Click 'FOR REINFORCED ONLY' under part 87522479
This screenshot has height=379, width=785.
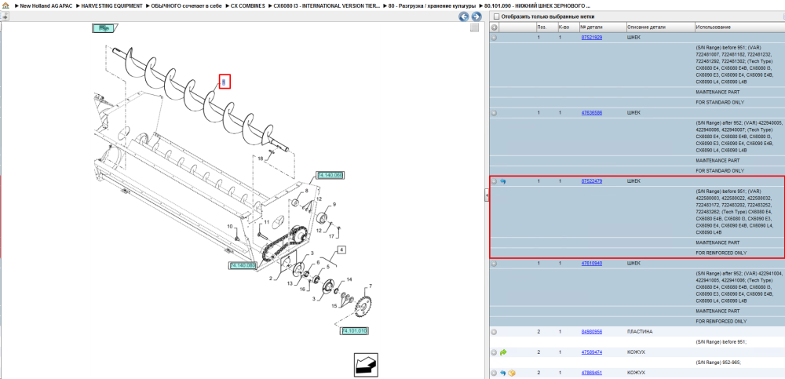click(721, 253)
